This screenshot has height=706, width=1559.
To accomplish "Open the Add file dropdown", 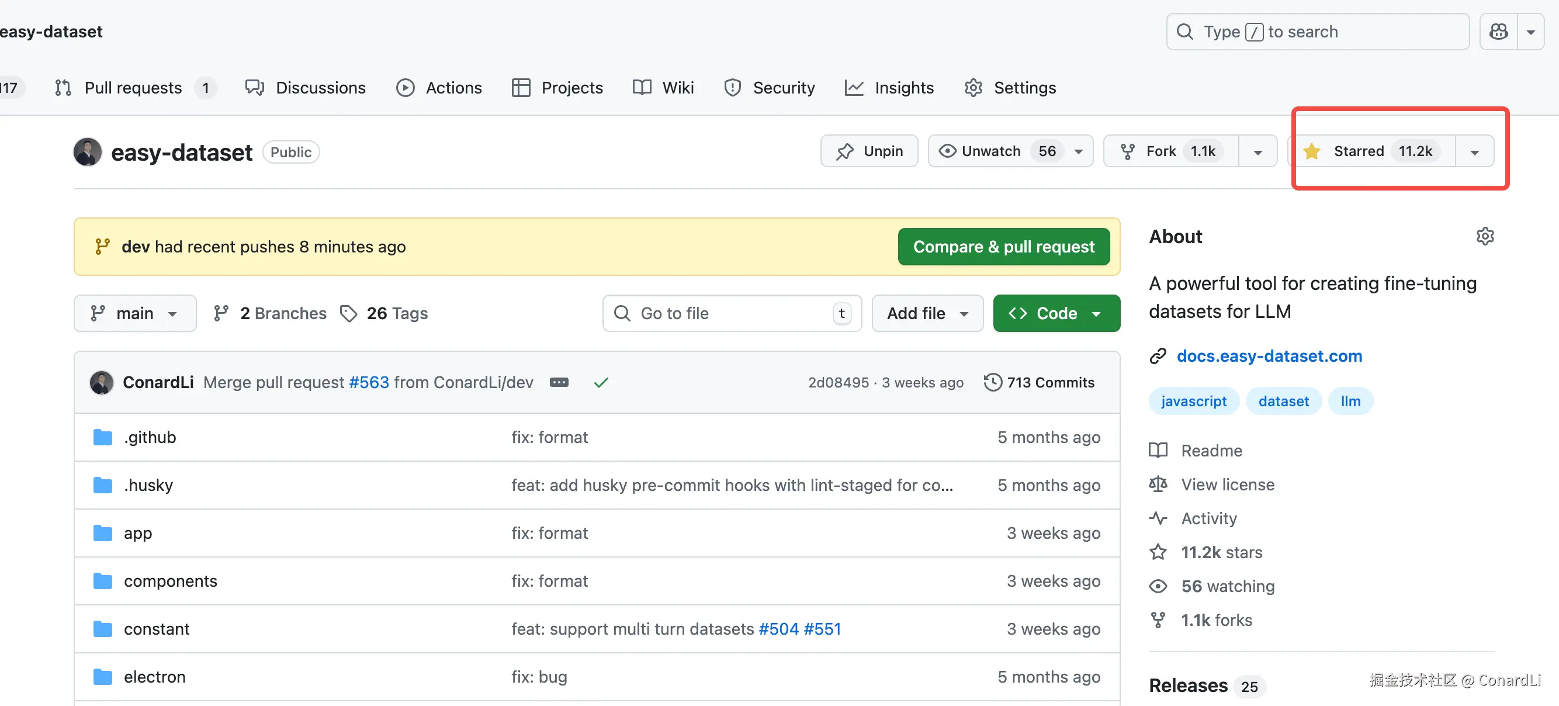I will [x=927, y=314].
